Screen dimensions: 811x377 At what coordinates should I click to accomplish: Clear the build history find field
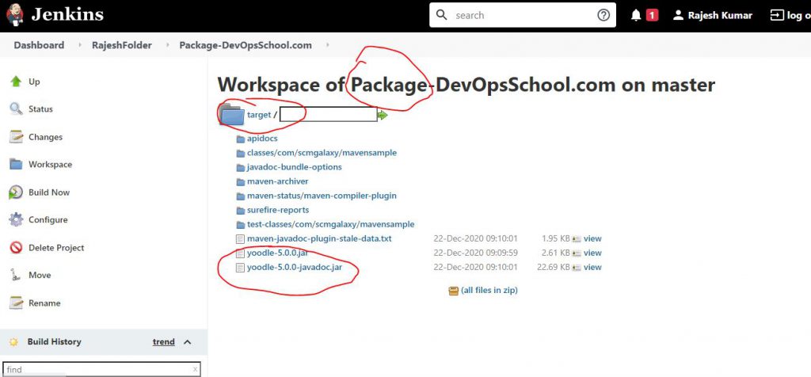(x=195, y=370)
